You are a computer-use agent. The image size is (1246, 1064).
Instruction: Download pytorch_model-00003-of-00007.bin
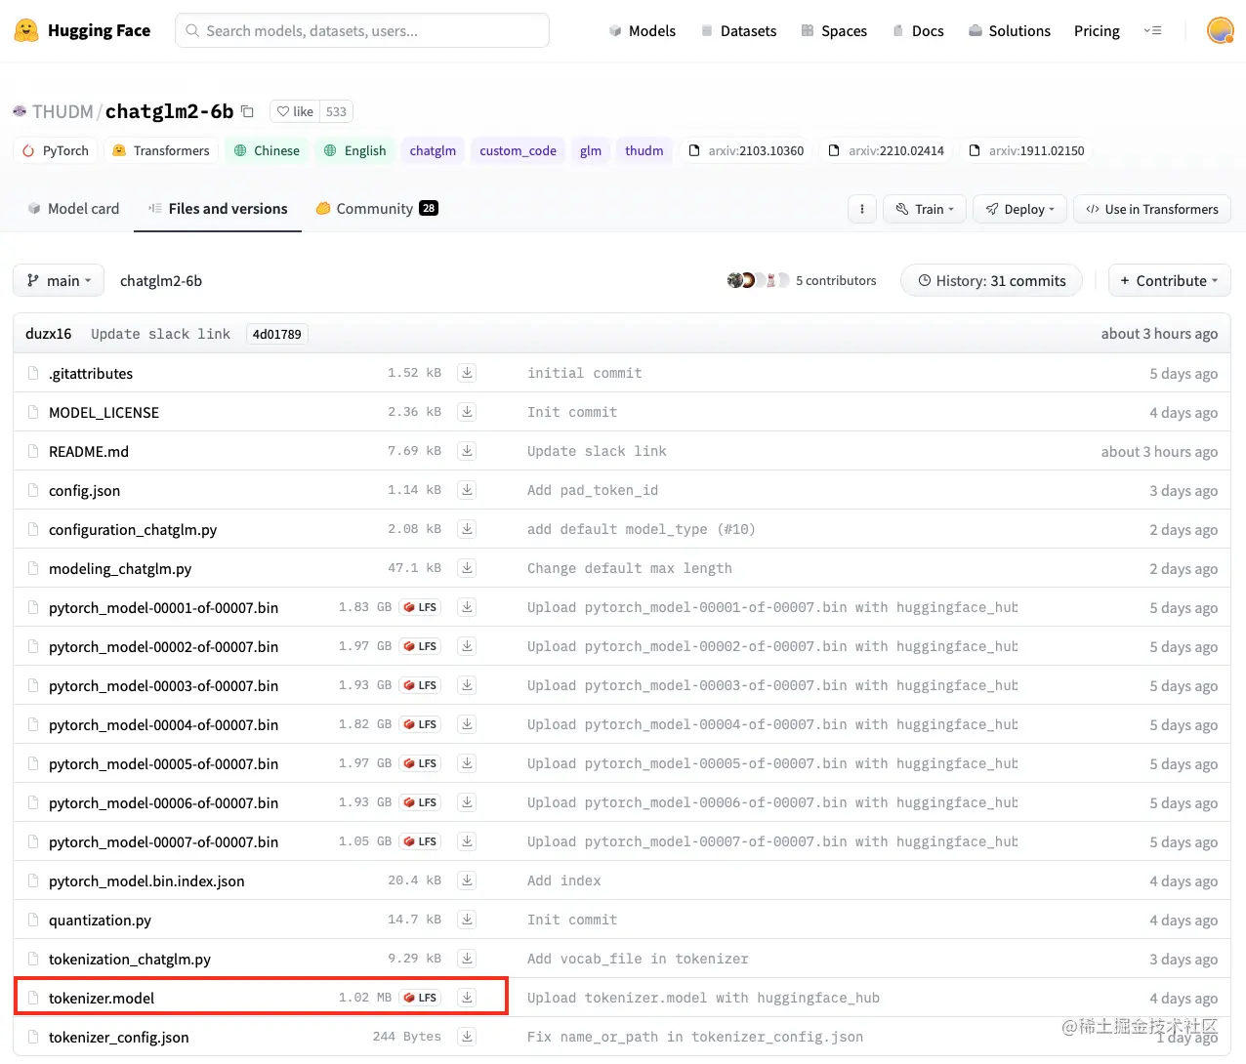click(x=468, y=685)
